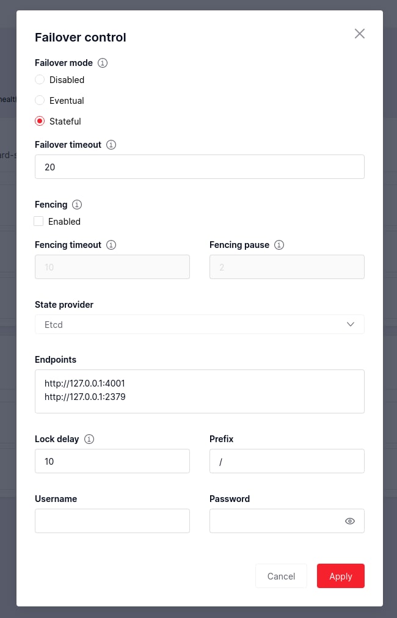Click the Fencing timeout info icon
The image size is (397, 618).
click(111, 245)
